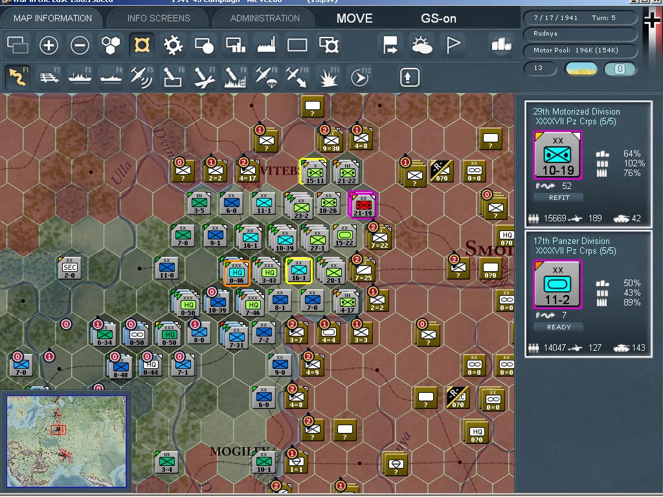Screen dimensions: 663x497
Task: Open the INFO SCREENS tab
Action: pos(159,18)
